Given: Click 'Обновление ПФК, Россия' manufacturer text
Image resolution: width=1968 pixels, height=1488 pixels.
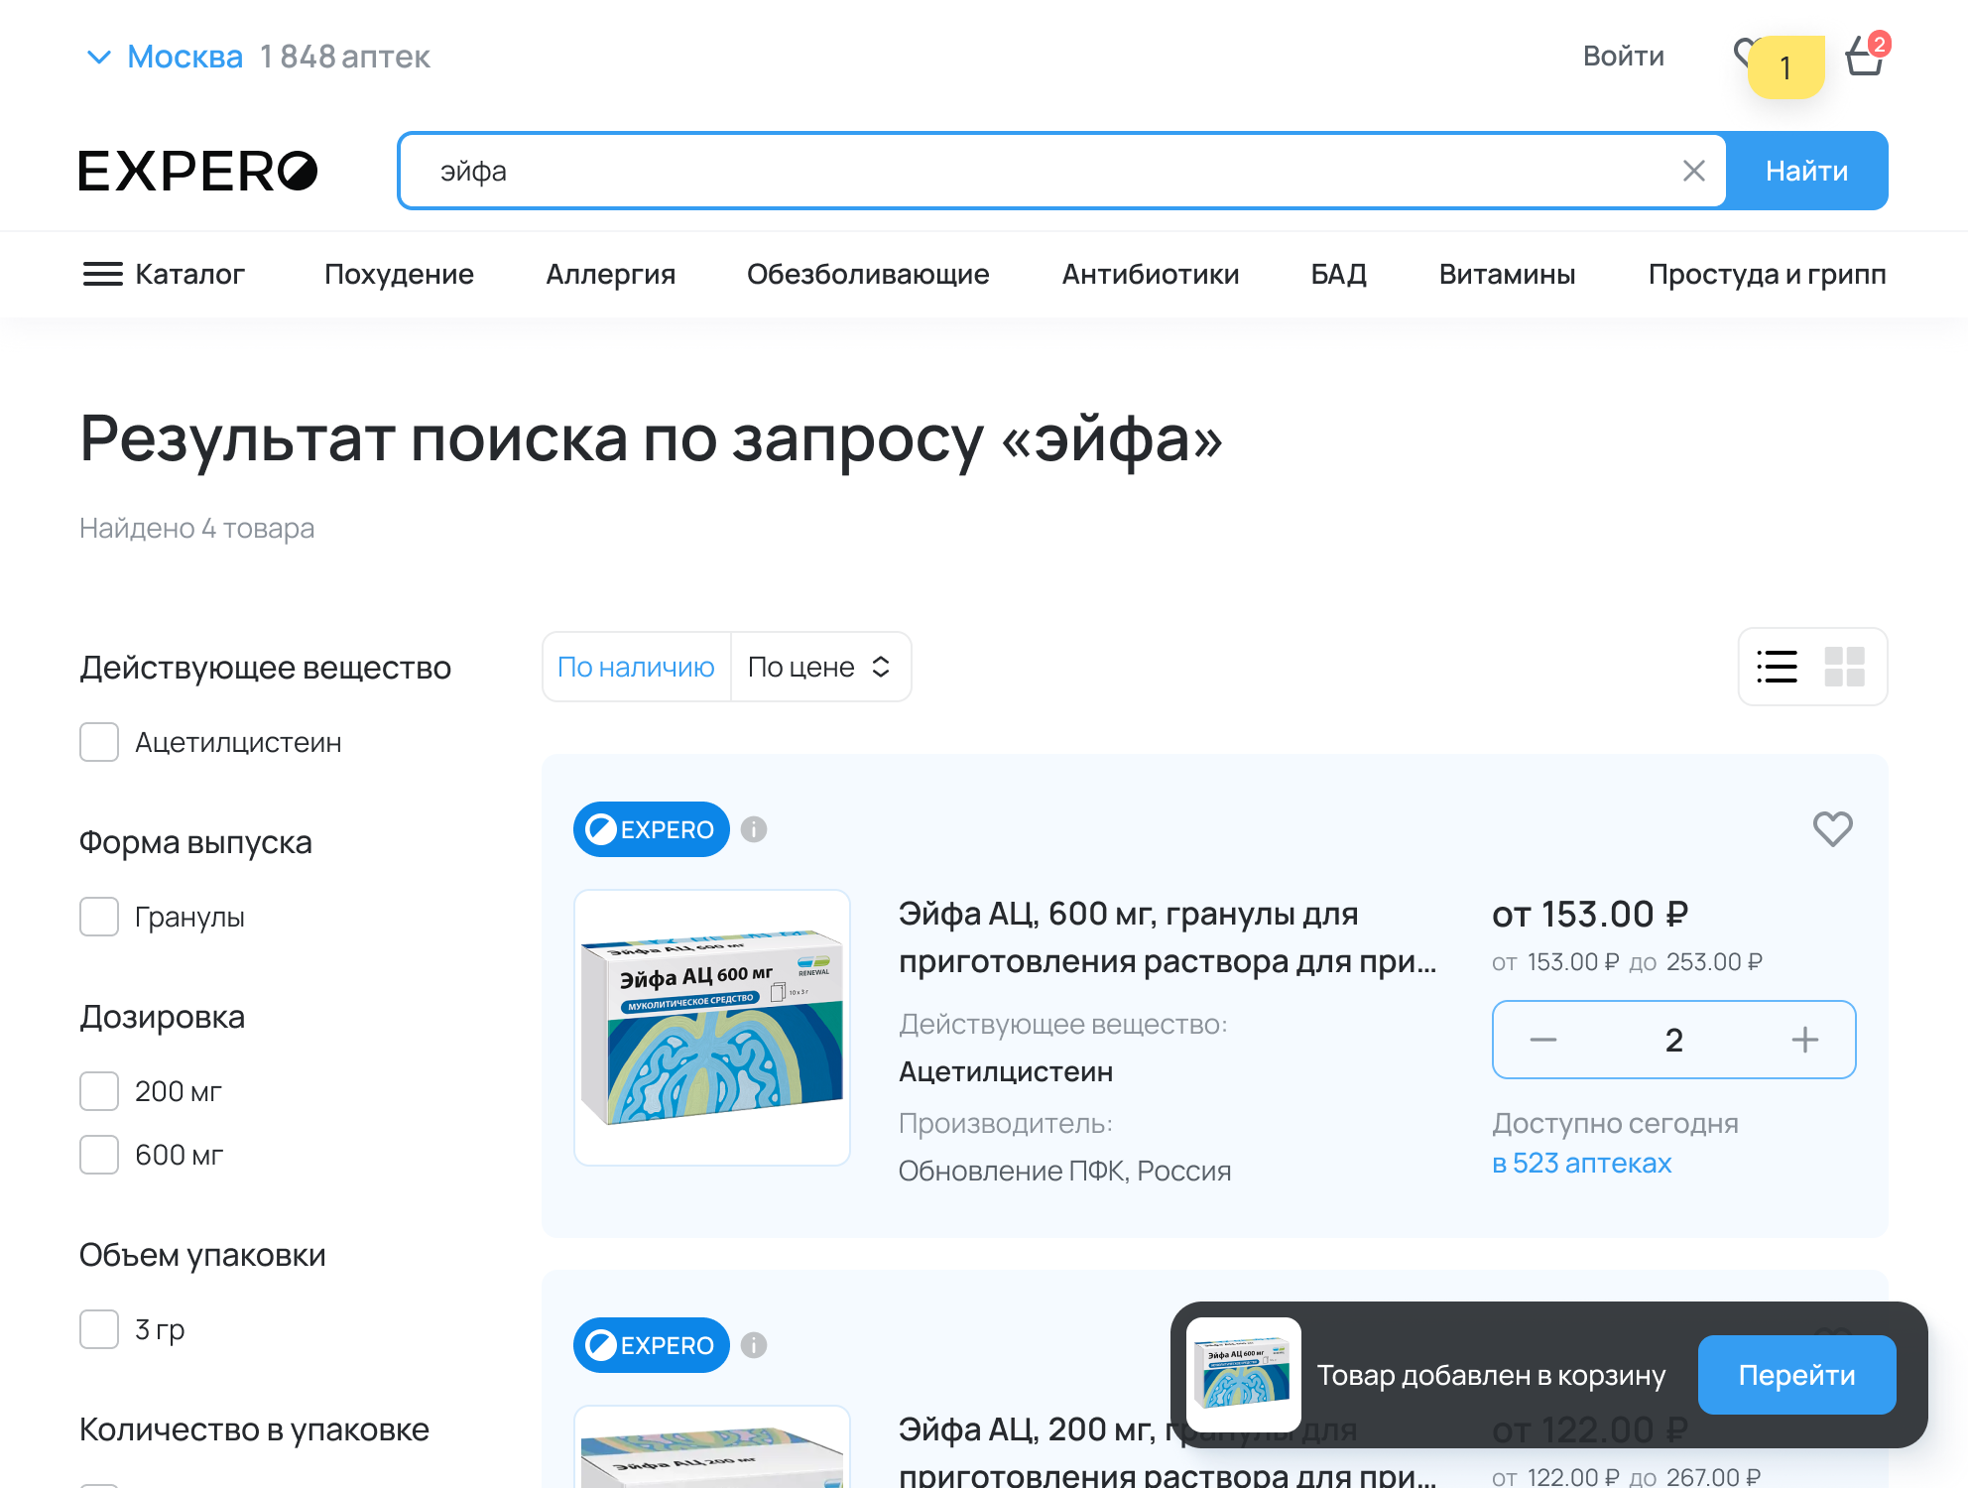Looking at the screenshot, I should tap(1064, 1171).
